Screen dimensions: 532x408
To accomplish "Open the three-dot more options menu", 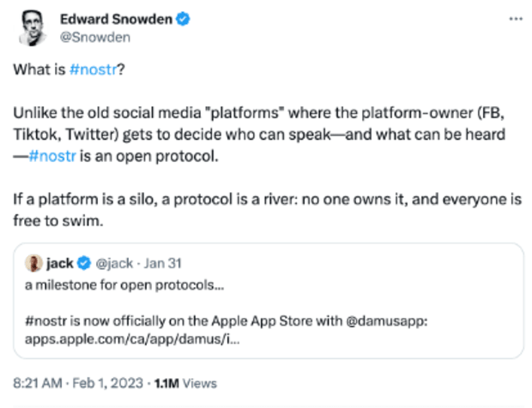I will [515, 19].
